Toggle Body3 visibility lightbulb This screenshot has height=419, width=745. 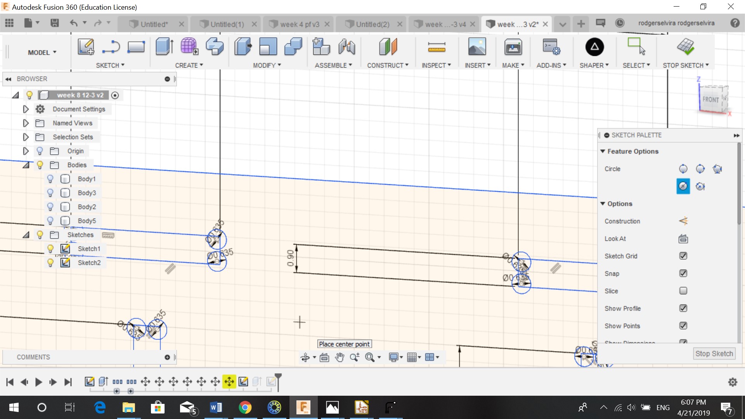(50, 193)
